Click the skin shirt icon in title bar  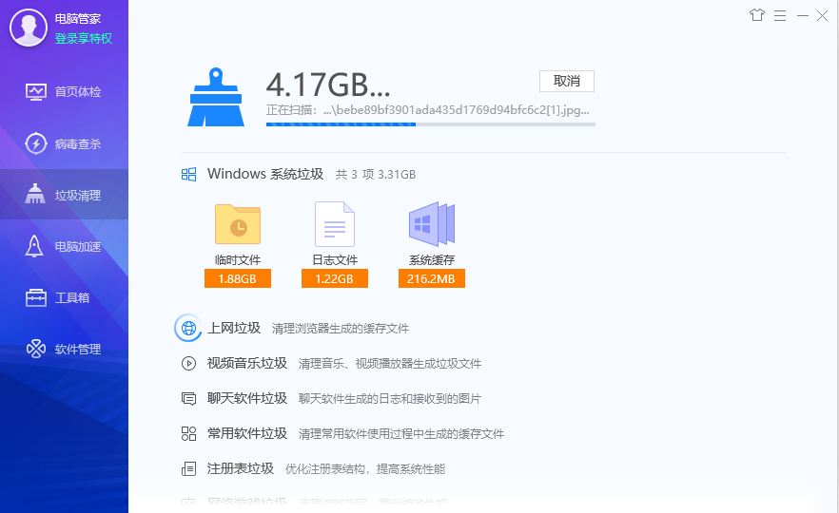[x=756, y=15]
